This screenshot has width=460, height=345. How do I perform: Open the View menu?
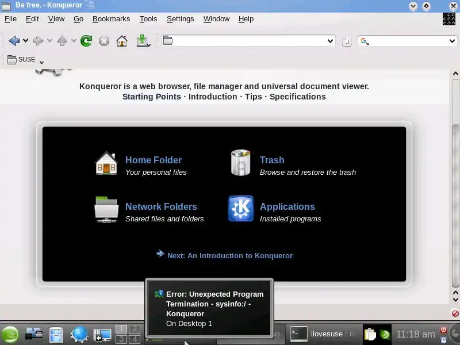[x=56, y=19]
